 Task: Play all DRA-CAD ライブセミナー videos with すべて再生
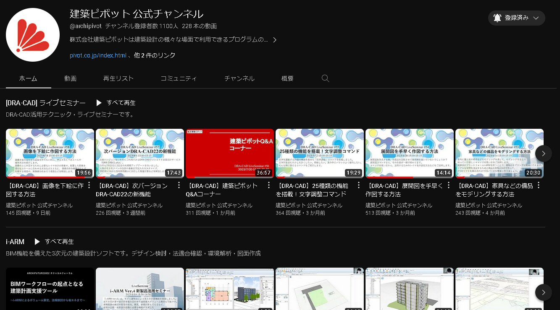click(x=116, y=103)
